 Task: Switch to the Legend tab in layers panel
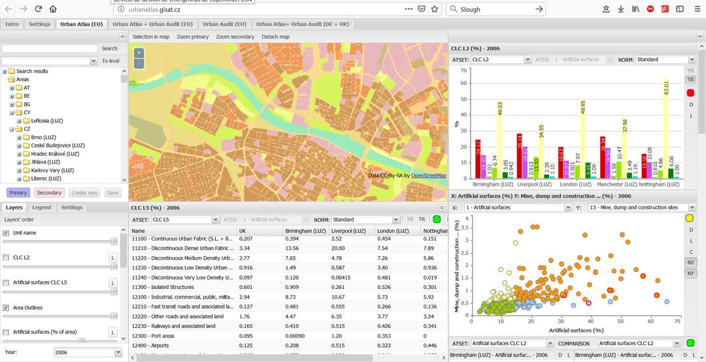coord(42,207)
